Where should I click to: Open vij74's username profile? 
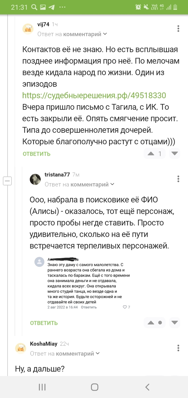point(43,24)
